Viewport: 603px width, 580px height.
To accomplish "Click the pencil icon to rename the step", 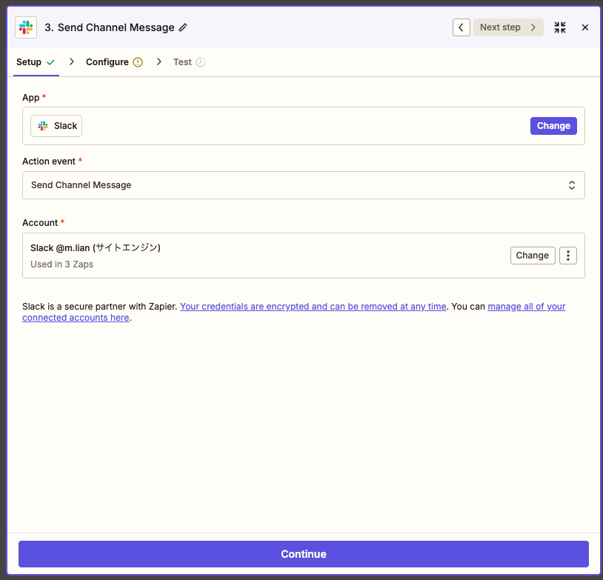I will pos(183,27).
